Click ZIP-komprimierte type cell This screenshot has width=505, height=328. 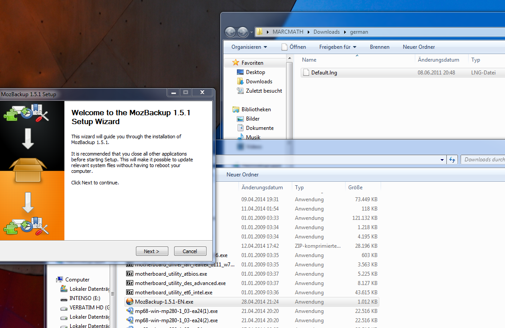tap(318, 246)
